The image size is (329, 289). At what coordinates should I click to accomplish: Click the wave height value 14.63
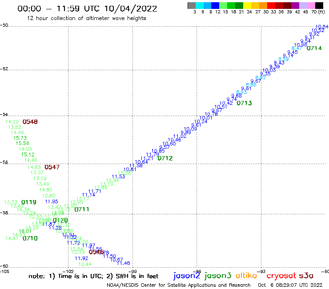(x=34, y=167)
